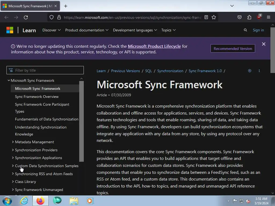Click the browser forward arrow
This screenshot has height=206, width=275.
16,17
